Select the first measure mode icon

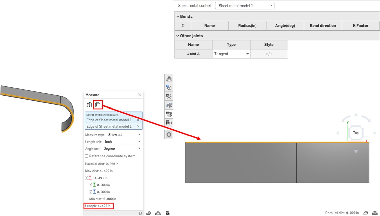(89, 104)
